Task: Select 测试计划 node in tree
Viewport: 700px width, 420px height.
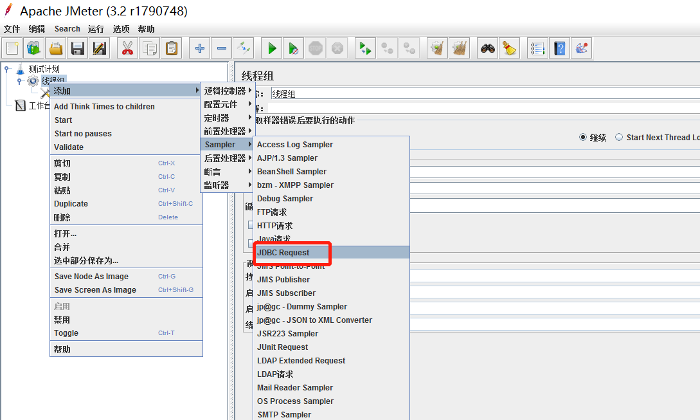Action: [44, 69]
